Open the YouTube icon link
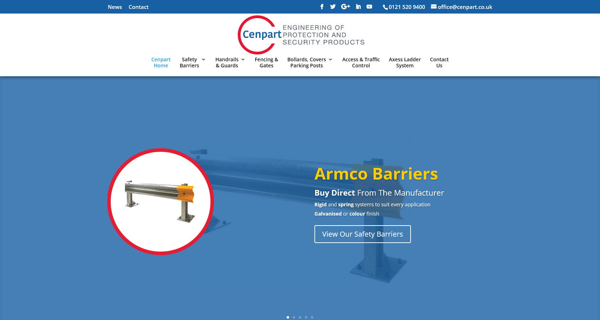This screenshot has width=600, height=320. tap(369, 6)
